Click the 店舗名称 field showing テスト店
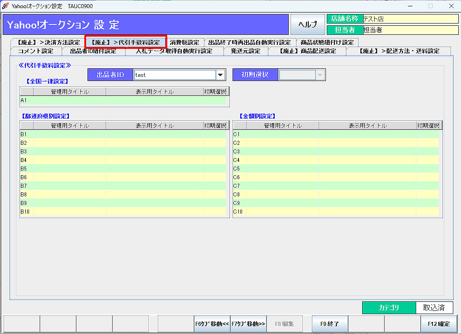Image resolution: width=461 pixels, height=334 pixels. click(410, 19)
